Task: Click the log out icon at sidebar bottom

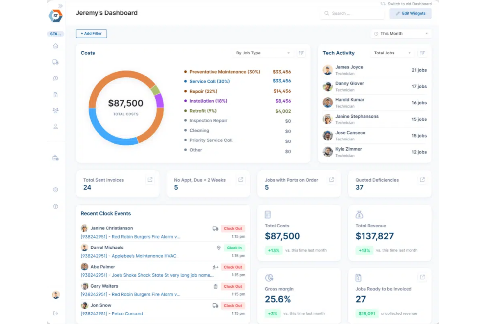Action: click(55, 313)
